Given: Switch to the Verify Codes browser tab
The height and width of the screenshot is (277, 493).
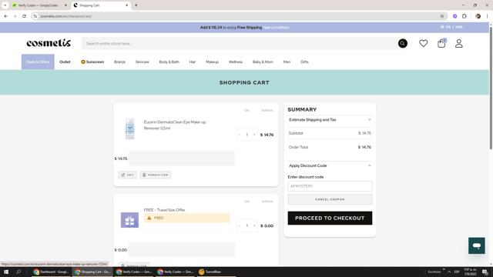Looking at the screenshot, I should click(x=38, y=5).
